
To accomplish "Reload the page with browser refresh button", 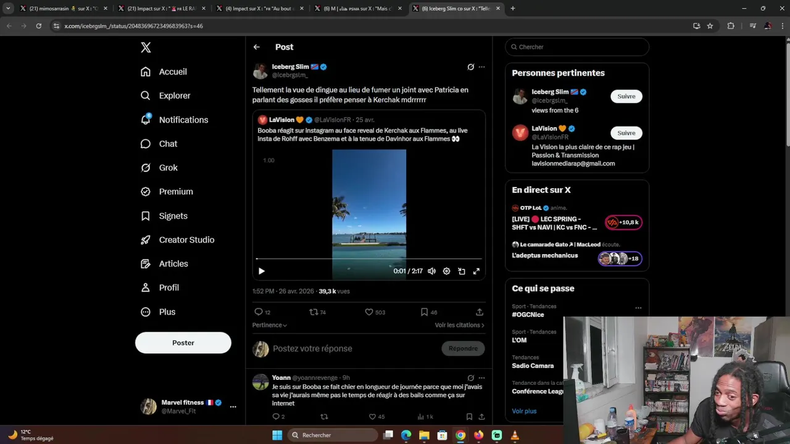I will coord(38,26).
